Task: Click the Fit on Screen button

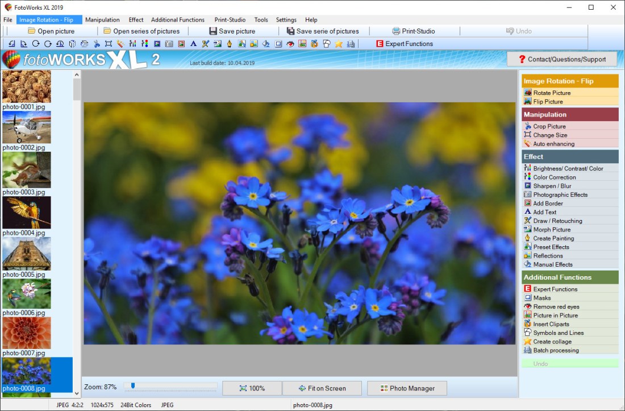Action: pyautogui.click(x=322, y=388)
